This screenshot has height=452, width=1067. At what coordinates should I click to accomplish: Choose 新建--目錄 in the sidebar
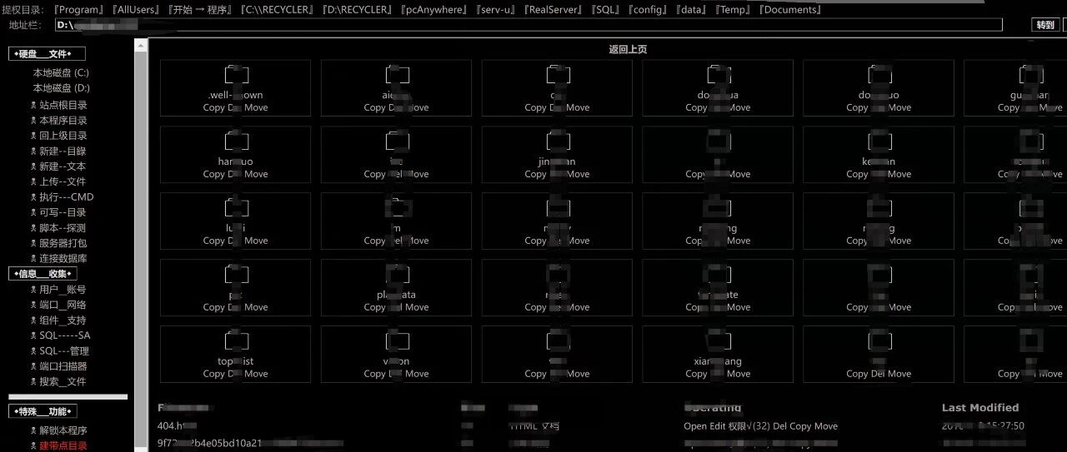pos(63,151)
